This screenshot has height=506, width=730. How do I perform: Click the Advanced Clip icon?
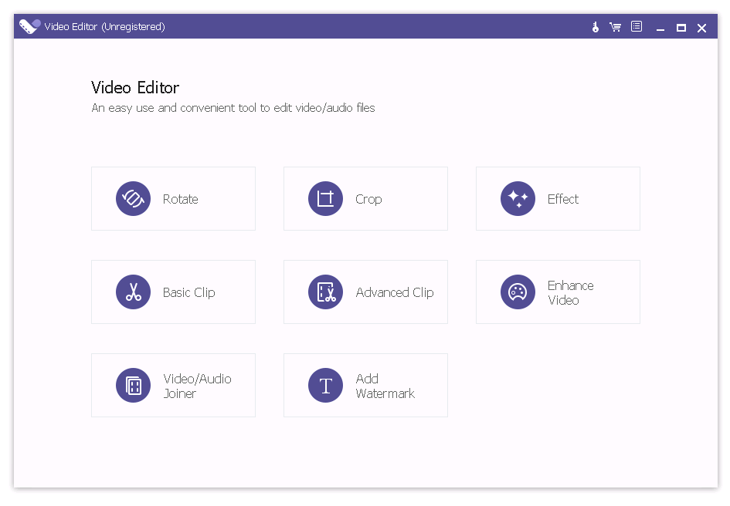click(325, 292)
